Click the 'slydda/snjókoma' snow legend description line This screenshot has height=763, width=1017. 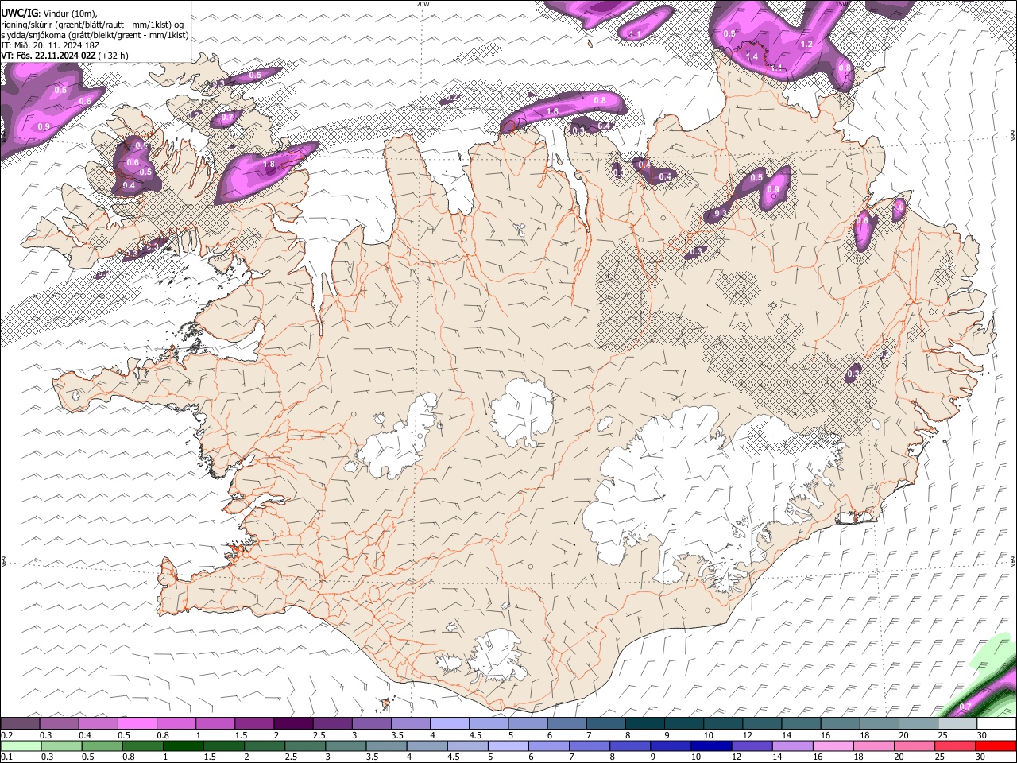pos(95,35)
